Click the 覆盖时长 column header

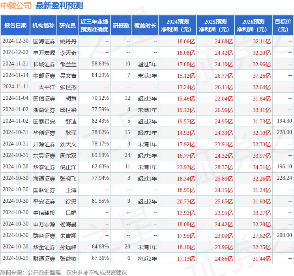(x=145, y=26)
